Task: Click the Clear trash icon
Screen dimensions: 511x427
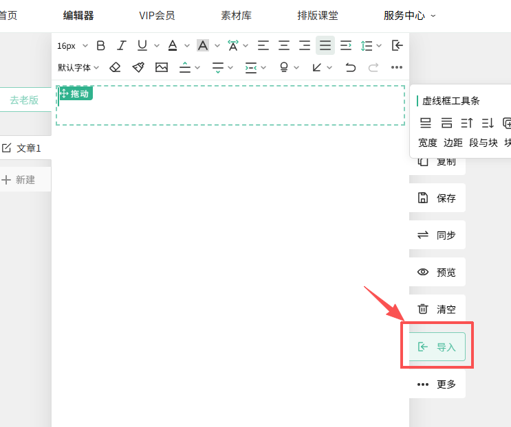Action: click(x=423, y=310)
